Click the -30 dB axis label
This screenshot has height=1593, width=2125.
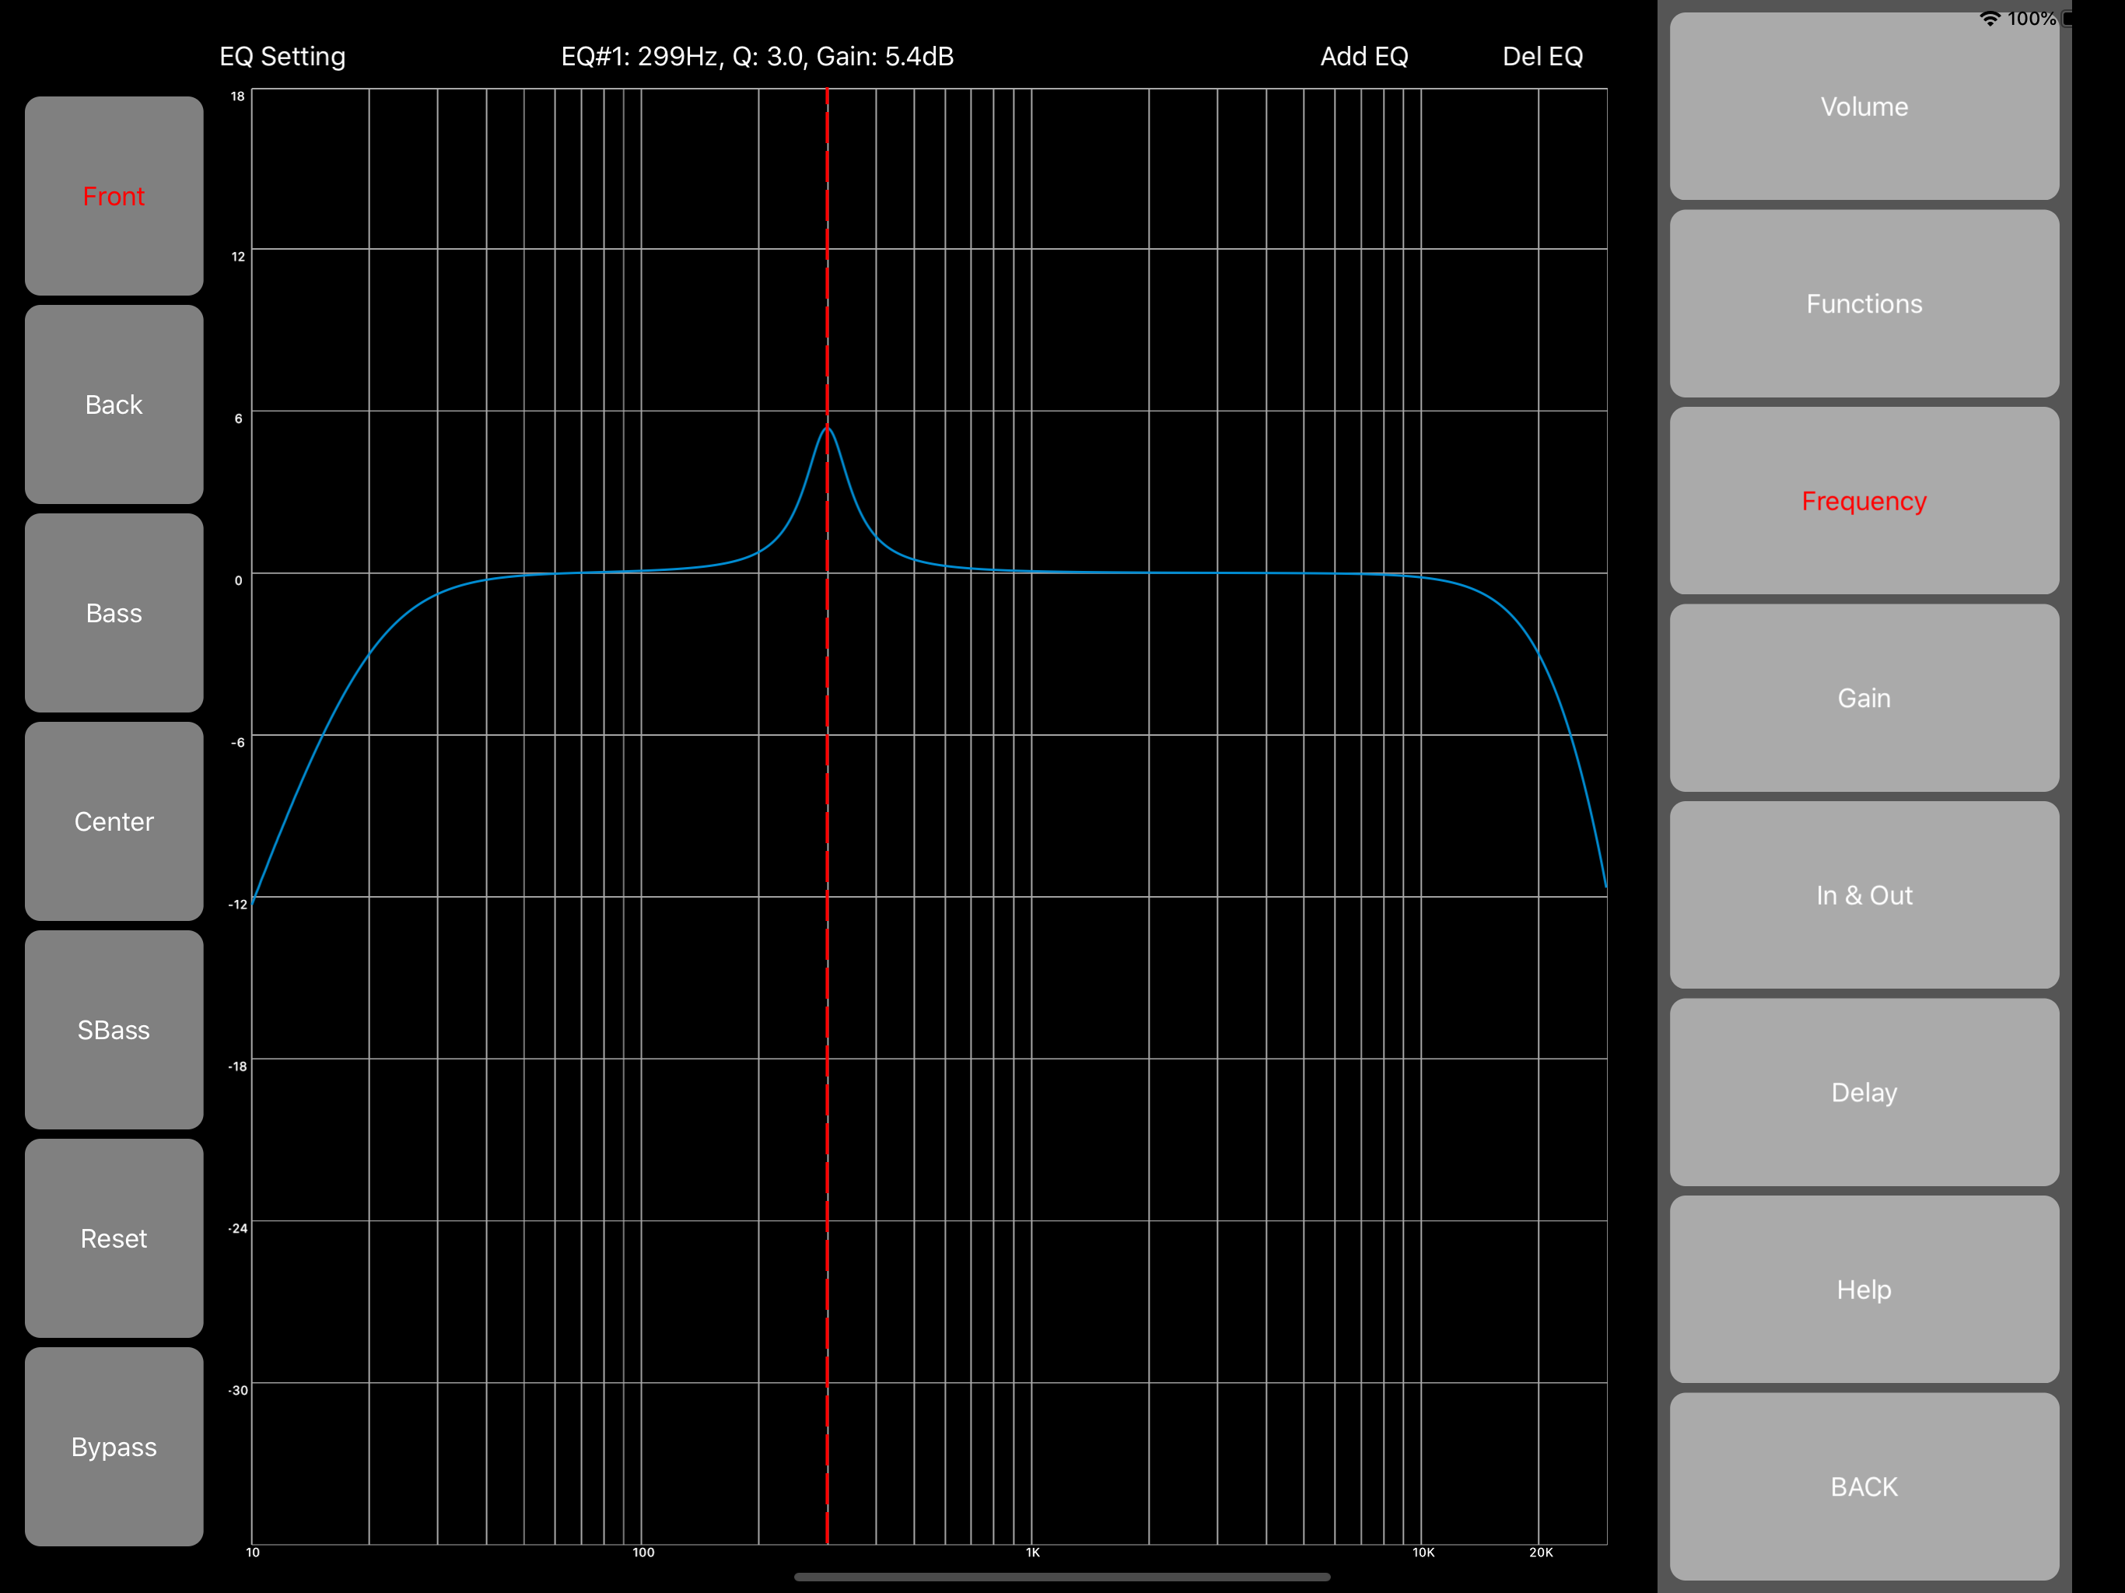click(237, 1390)
